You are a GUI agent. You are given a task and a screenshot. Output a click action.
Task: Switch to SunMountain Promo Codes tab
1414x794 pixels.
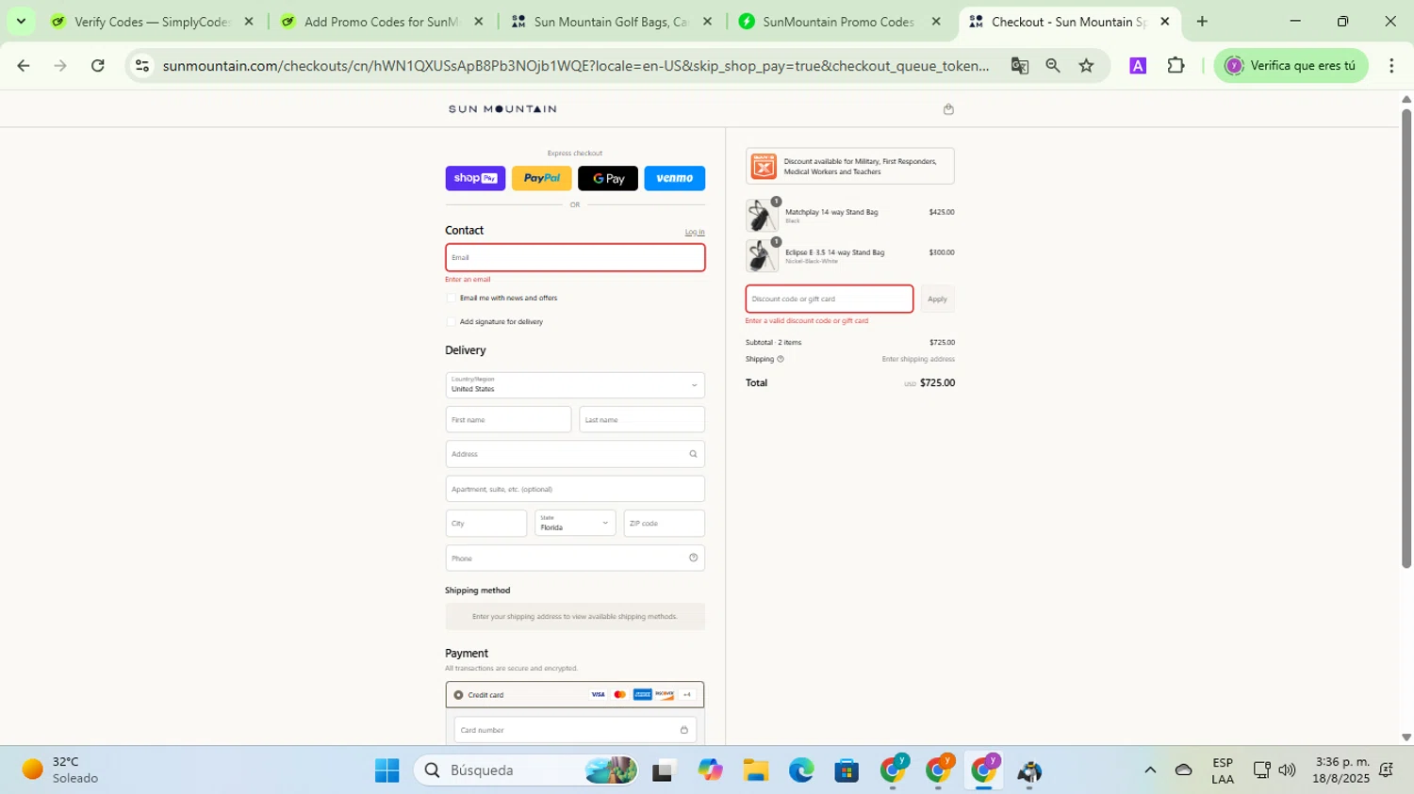(x=838, y=22)
